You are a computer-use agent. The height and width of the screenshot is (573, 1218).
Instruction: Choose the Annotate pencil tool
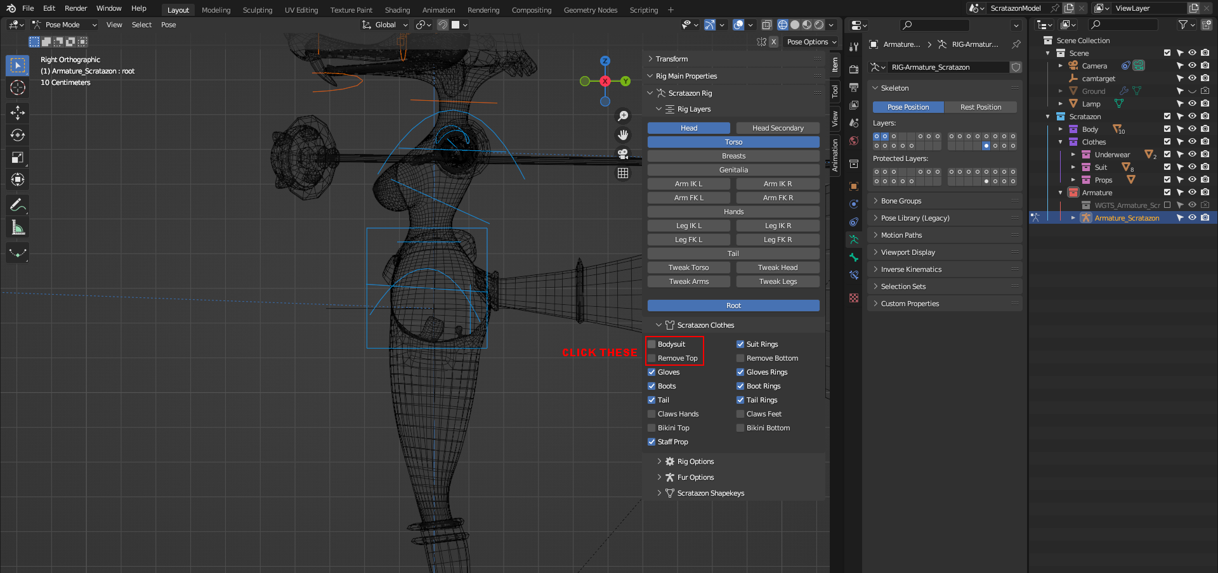[18, 205]
